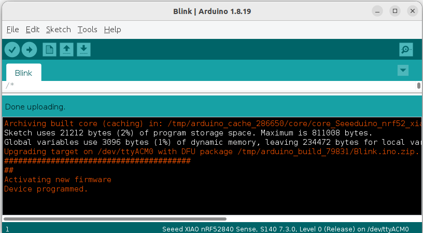Maximize the Arduino window
The width and height of the screenshot is (423, 233).
[x=395, y=11]
